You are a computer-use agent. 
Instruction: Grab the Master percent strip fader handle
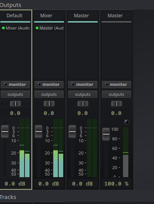pyautogui.click(x=106, y=134)
